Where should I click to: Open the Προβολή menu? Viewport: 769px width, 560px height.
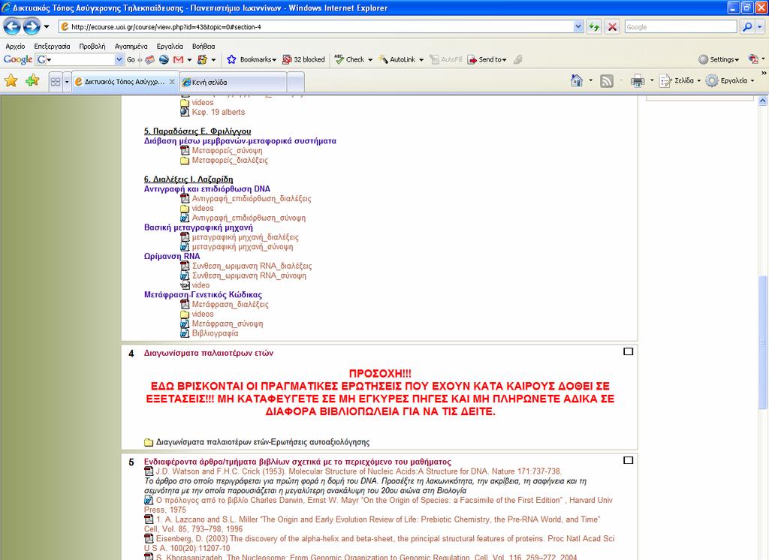pos(92,46)
